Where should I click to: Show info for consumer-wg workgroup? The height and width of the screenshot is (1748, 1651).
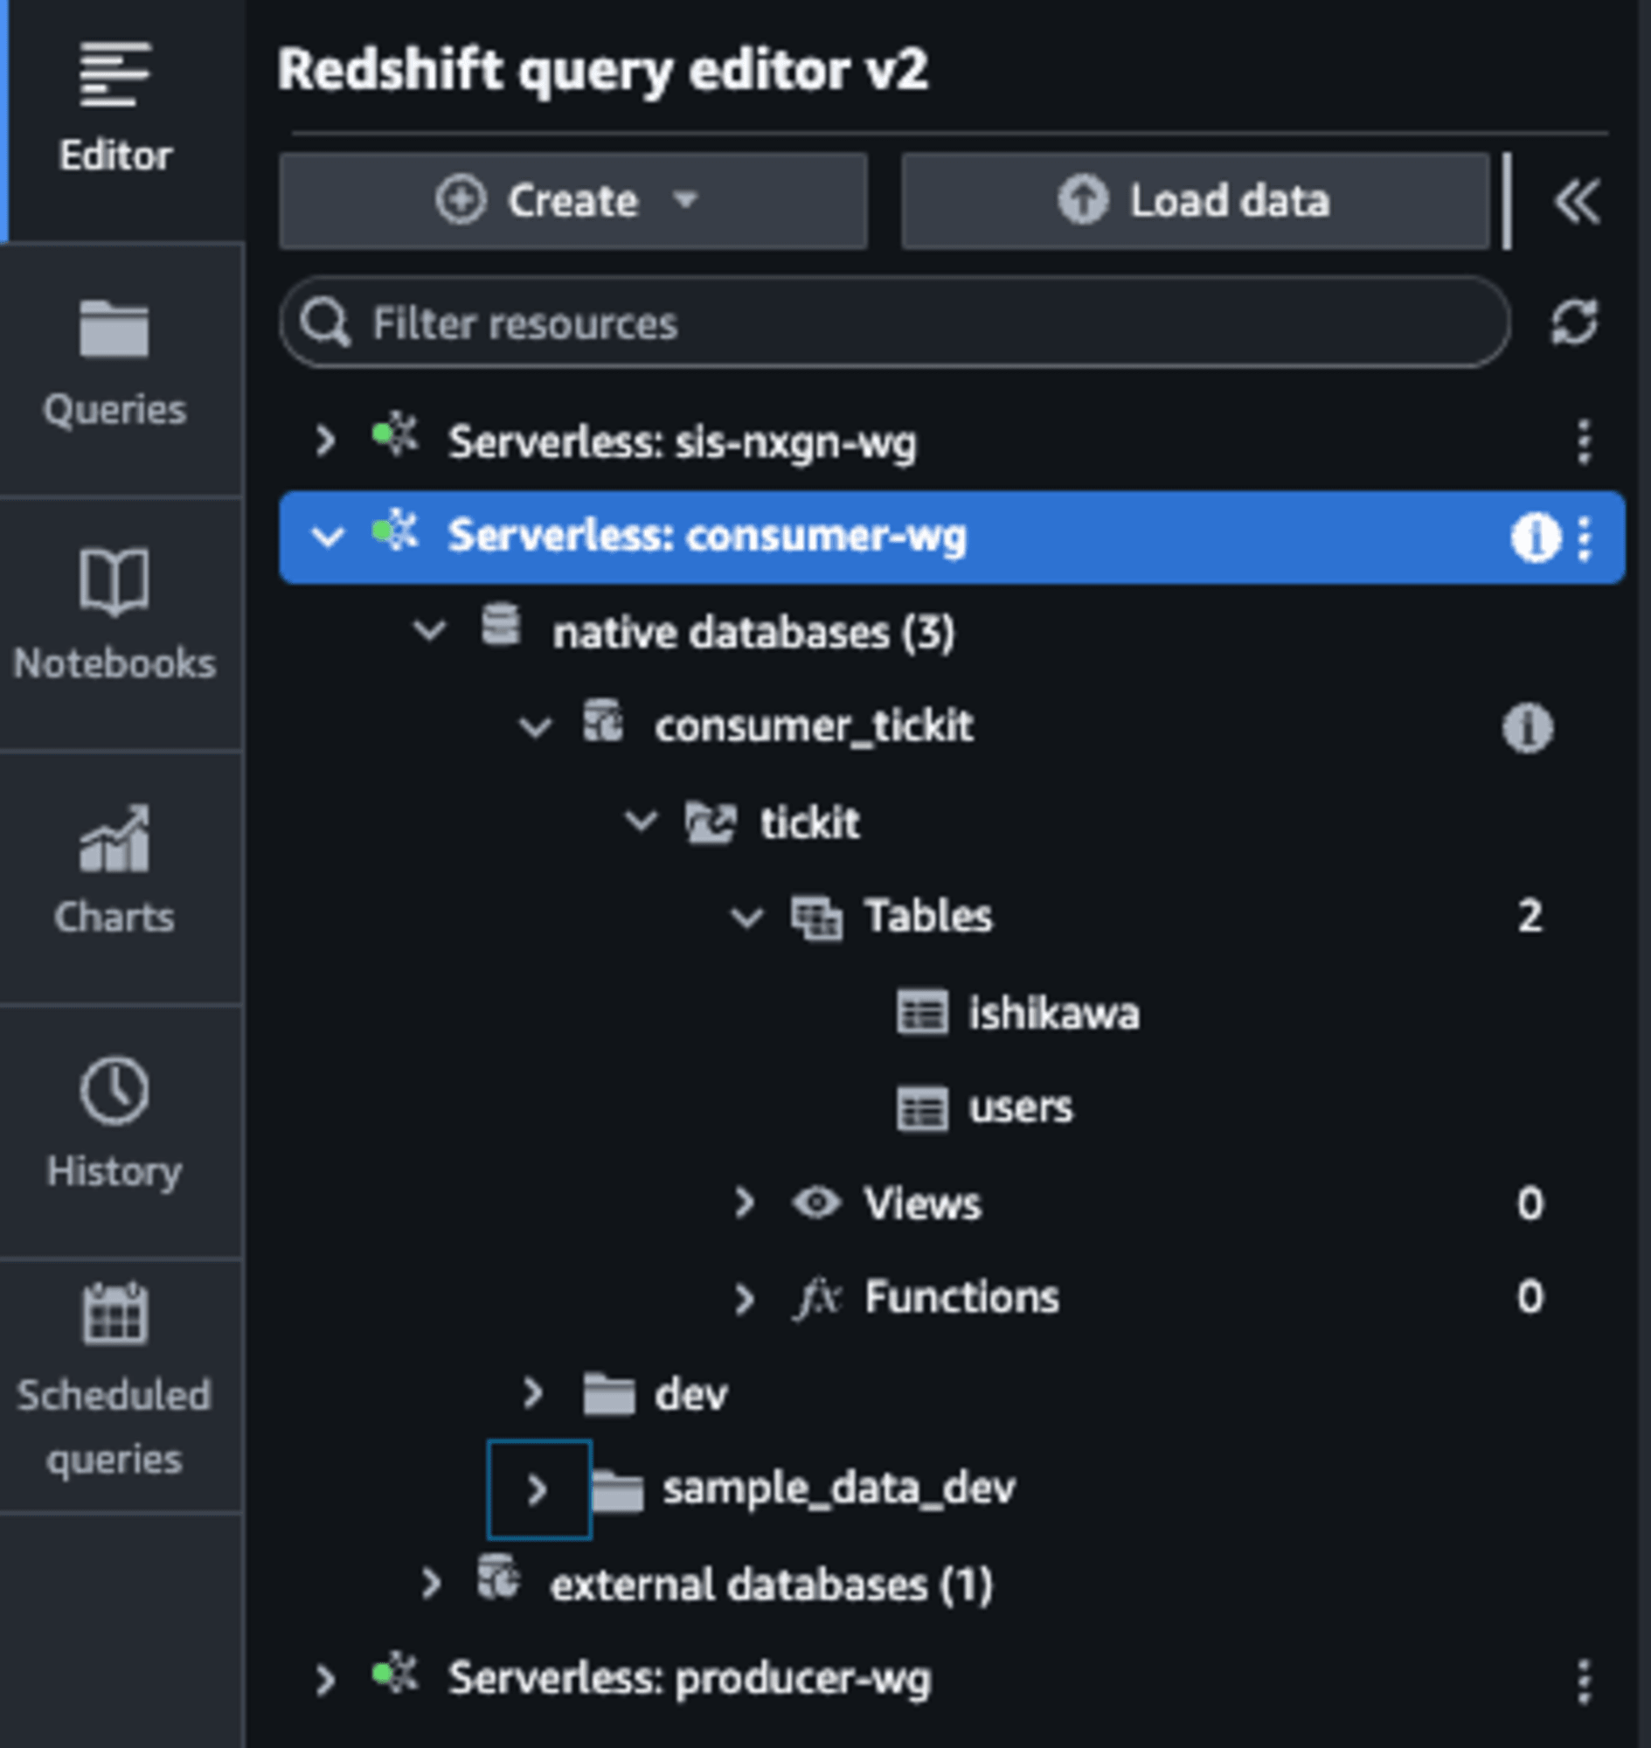pyautogui.click(x=1535, y=537)
